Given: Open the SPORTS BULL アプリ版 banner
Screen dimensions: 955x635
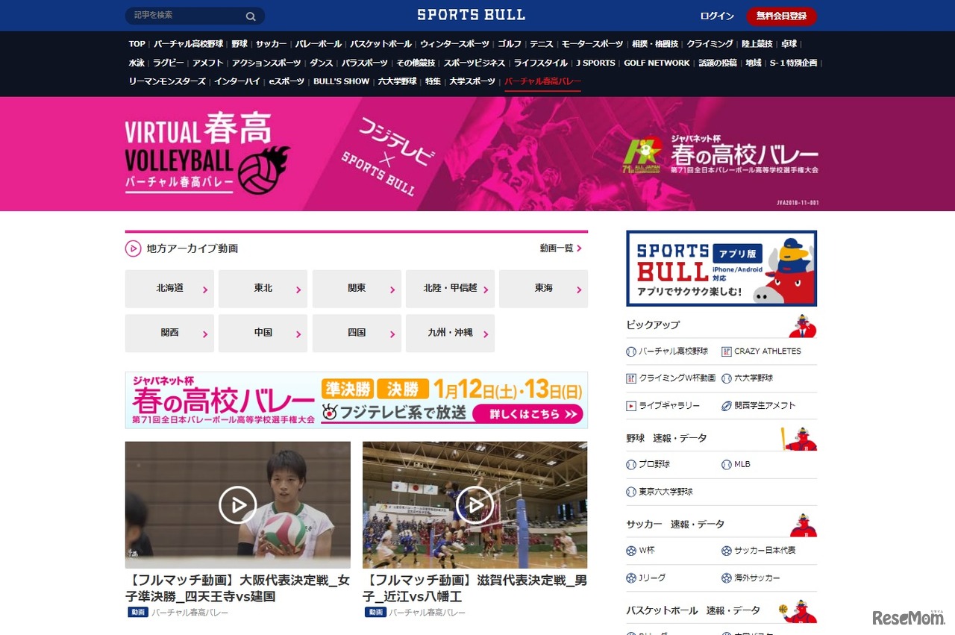Looking at the screenshot, I should (x=721, y=269).
